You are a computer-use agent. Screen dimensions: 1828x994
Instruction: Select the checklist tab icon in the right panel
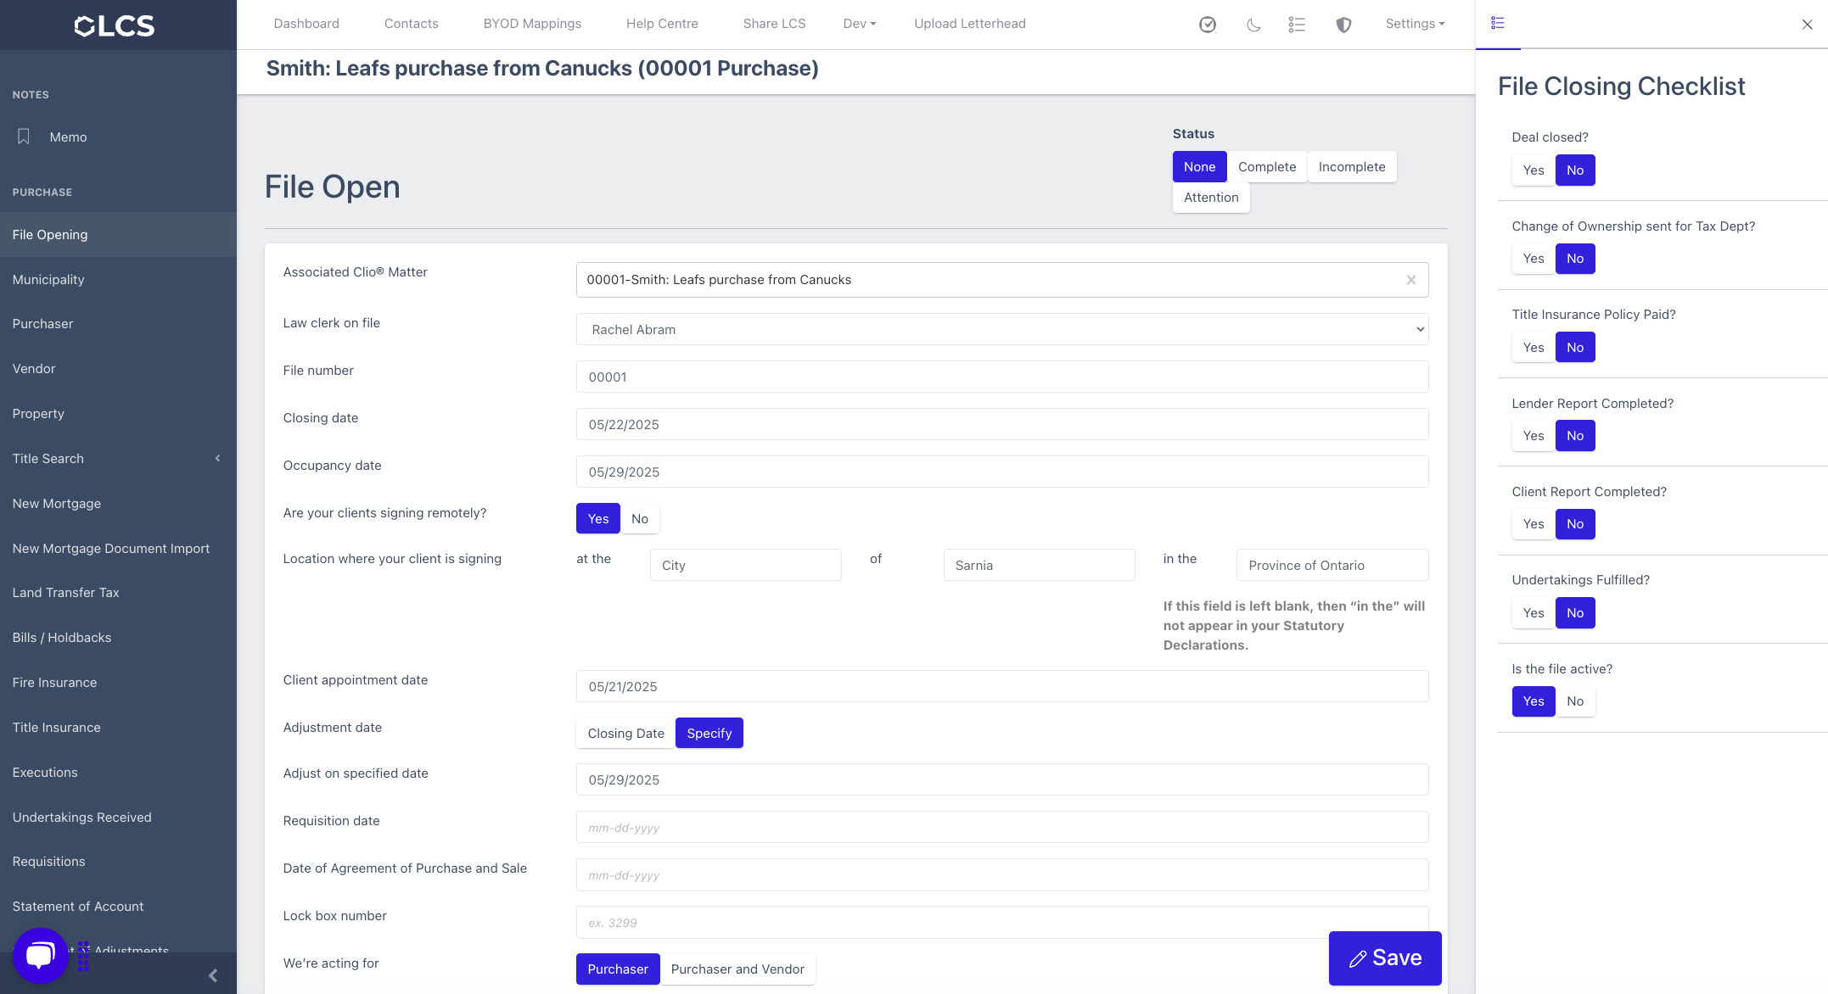tap(1498, 24)
